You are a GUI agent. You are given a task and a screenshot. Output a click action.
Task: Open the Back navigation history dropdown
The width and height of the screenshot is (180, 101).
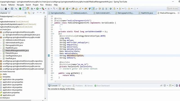tap(132, 9)
